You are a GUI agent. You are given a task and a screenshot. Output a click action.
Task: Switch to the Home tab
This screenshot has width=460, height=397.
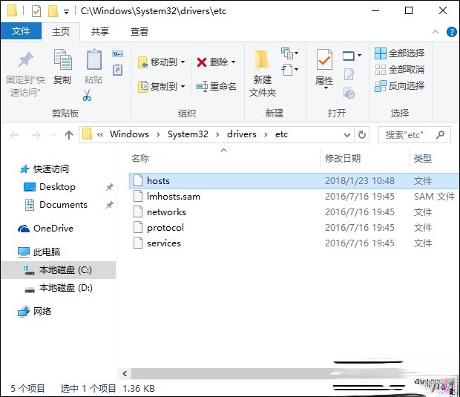pyautogui.click(x=61, y=32)
